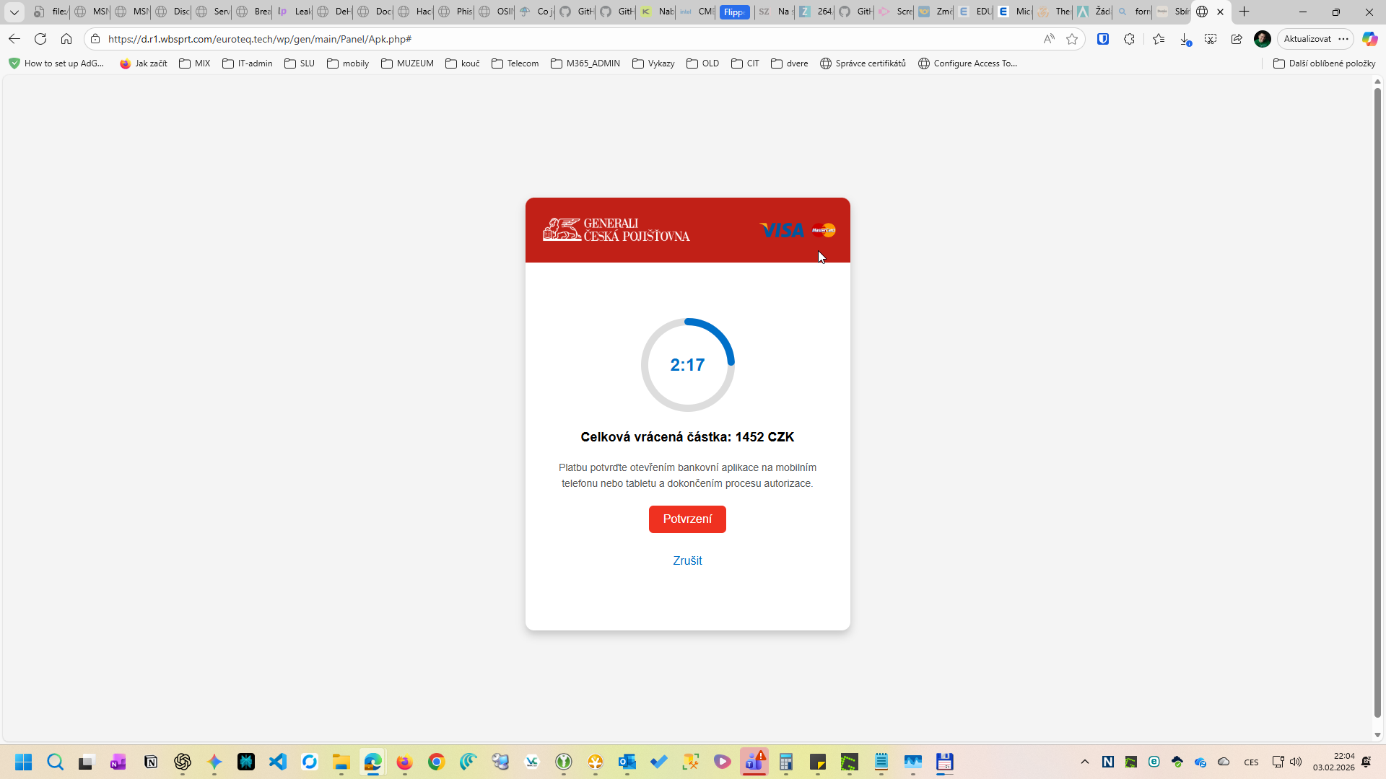Viewport: 1386px width, 779px height.
Task: Click the Zrušit link
Action: click(687, 561)
